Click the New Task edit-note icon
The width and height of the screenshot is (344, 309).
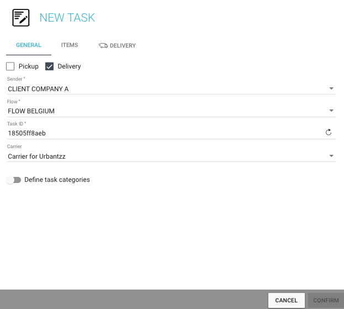point(21,18)
